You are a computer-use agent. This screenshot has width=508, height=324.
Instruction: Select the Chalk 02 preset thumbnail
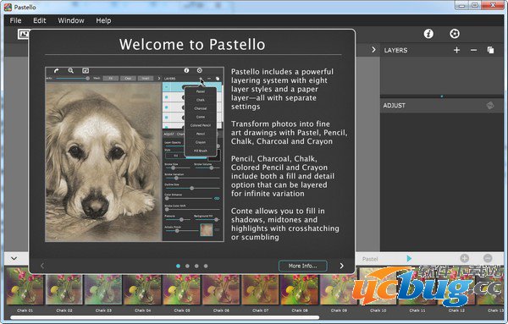[x=64, y=289]
